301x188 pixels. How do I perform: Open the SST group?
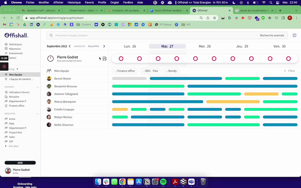(11, 141)
